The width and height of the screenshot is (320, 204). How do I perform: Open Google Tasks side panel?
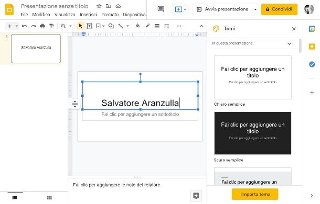[312, 64]
